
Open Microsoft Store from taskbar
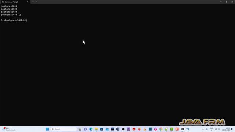pos(102,129)
